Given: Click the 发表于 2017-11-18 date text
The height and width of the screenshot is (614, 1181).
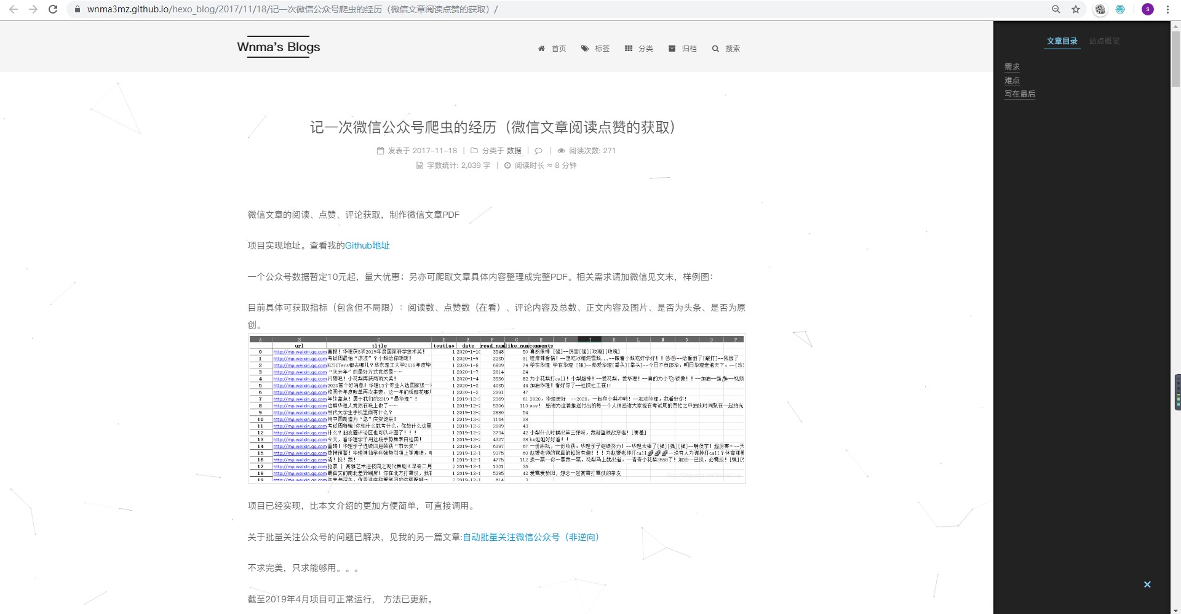Looking at the screenshot, I should coord(423,151).
